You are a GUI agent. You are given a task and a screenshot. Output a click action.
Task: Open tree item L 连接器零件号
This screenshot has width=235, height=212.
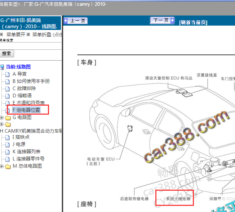28,159
